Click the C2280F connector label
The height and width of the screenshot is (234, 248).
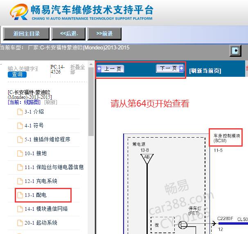[225, 218]
